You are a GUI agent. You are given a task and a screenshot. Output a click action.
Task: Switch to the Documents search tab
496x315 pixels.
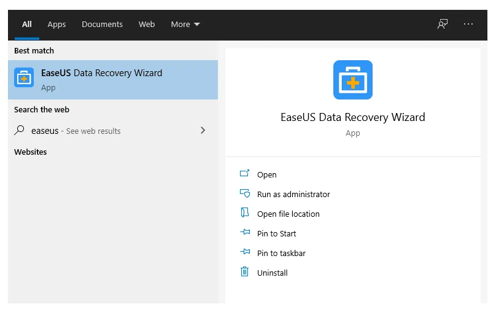tap(102, 25)
